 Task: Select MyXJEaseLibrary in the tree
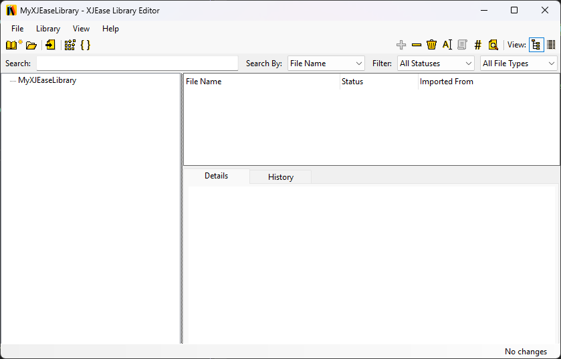47,80
